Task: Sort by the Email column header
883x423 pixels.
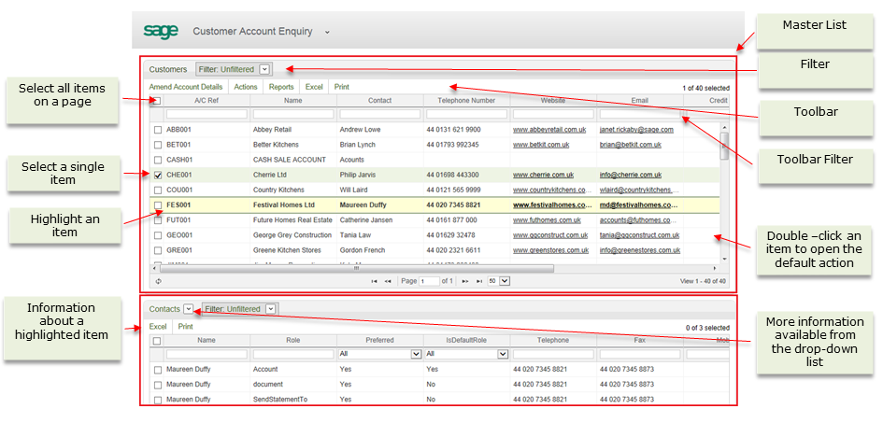Action: tap(640, 101)
